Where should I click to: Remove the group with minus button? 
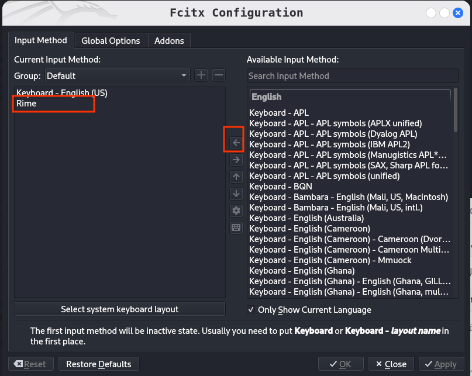click(218, 75)
